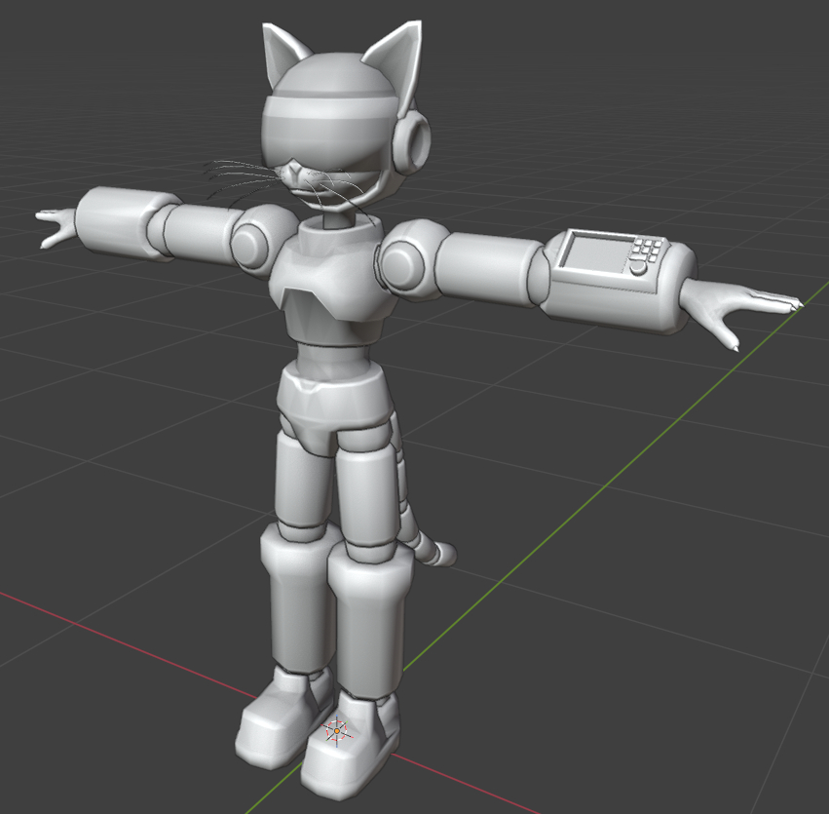
Task: Select the headphone ear cup on the head
Action: point(416,139)
